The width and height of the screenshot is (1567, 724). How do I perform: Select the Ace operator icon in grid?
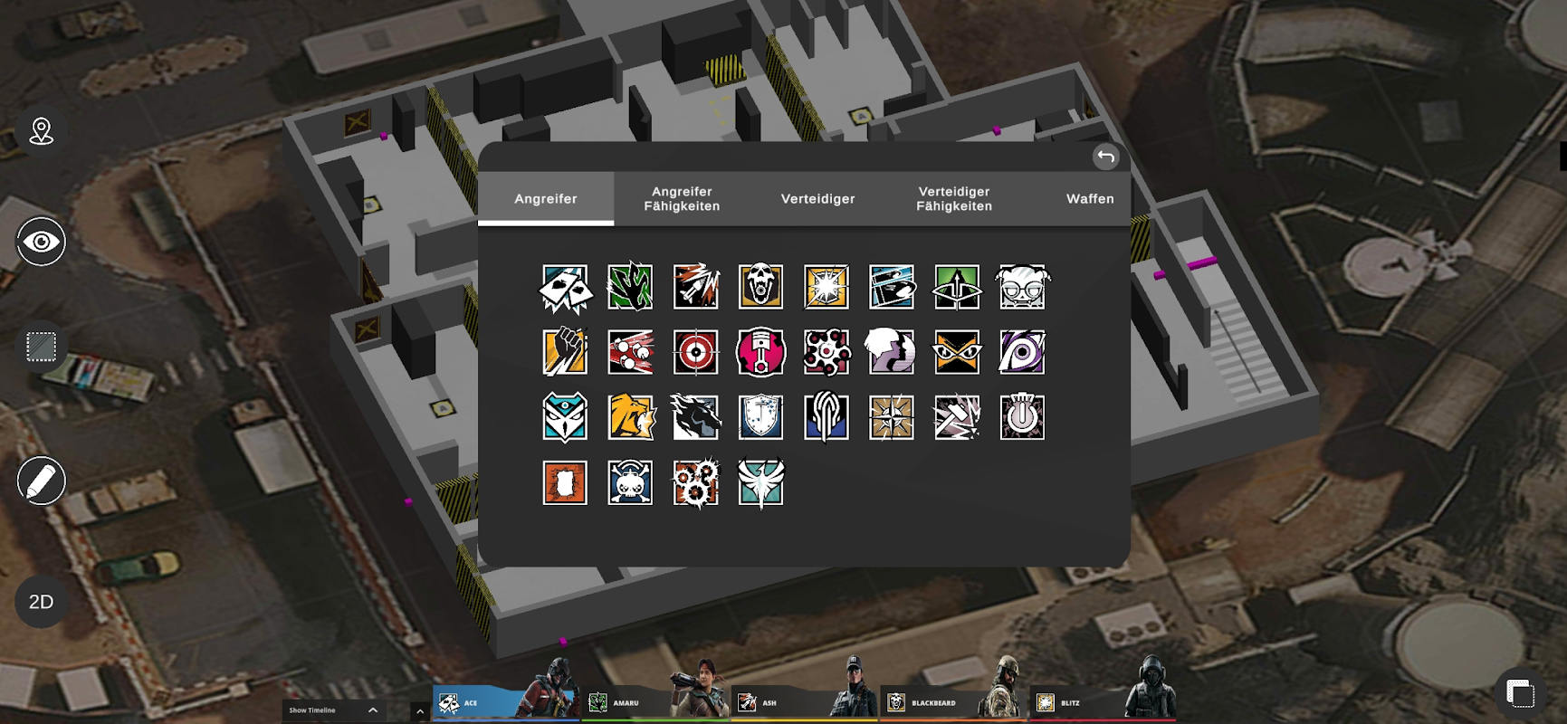[565, 288]
